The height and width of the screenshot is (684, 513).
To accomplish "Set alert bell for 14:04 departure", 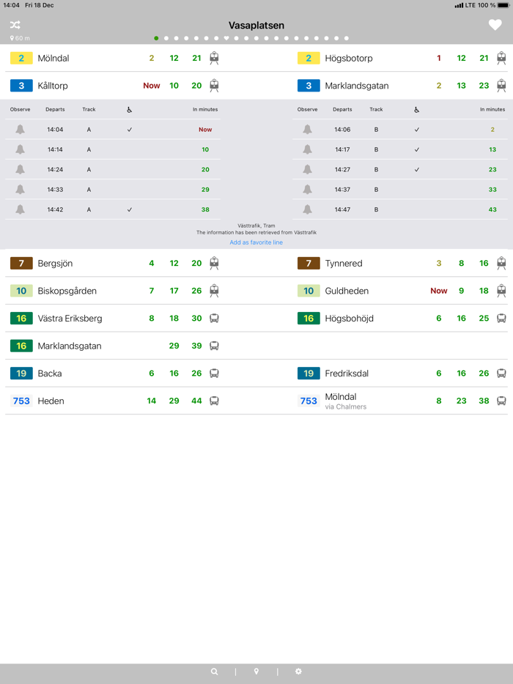I will click(20, 130).
